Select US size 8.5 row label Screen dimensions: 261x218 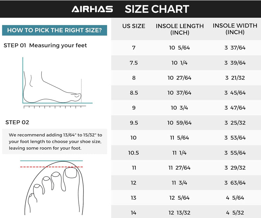tap(134, 93)
